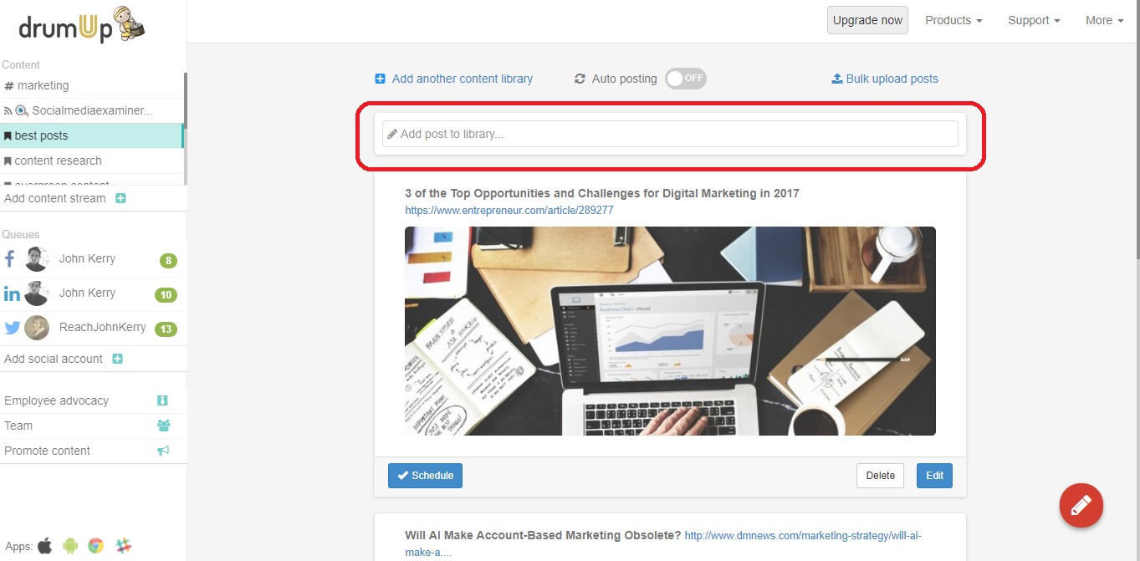Open the content research library
Viewport: 1140px width, 561px height.
tap(91, 161)
